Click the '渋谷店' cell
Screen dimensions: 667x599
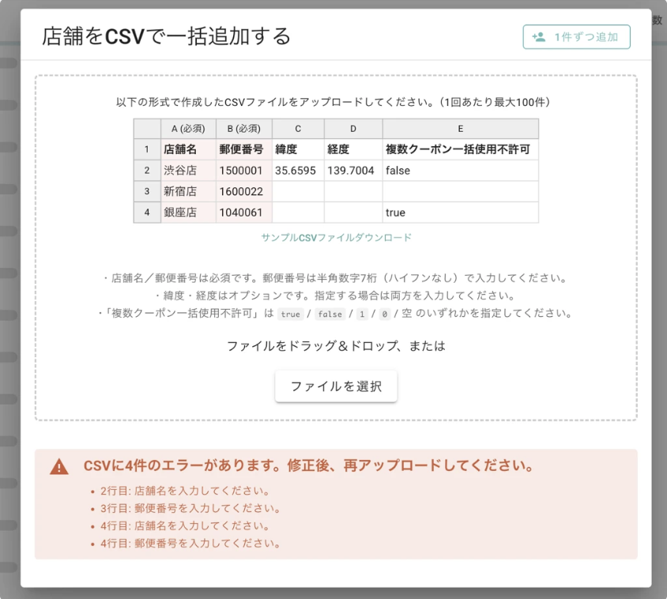pyautogui.click(x=188, y=171)
